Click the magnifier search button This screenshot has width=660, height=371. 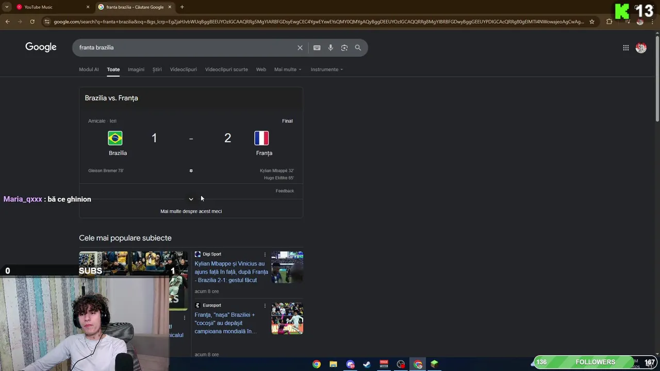tap(358, 47)
